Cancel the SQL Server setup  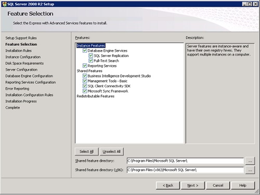[218, 186]
